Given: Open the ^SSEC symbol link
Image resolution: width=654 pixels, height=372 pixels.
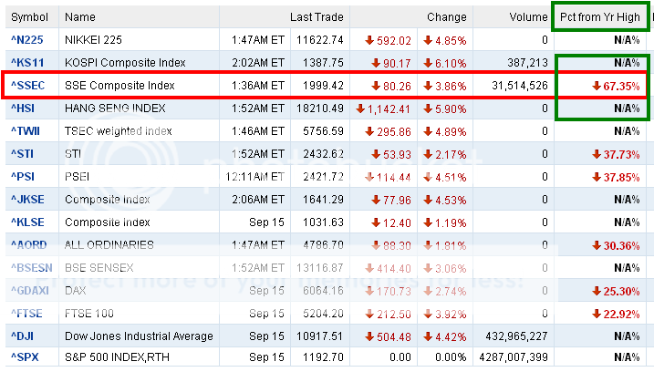Looking at the screenshot, I should (28, 86).
